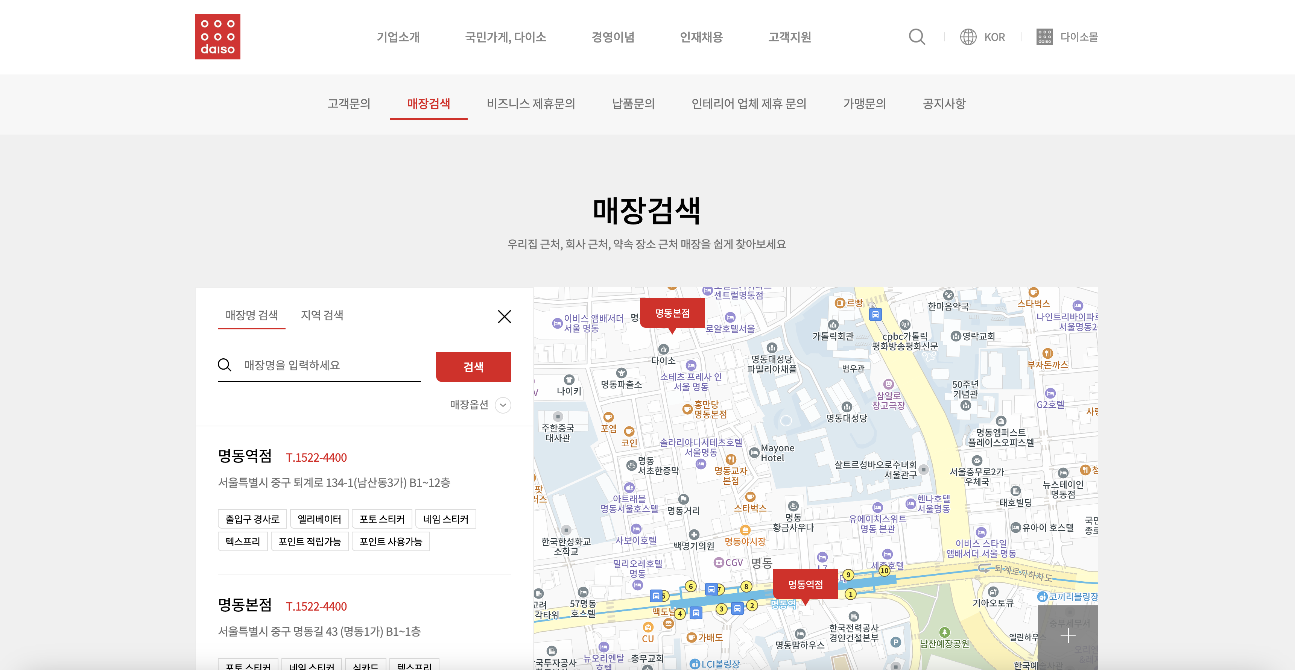The image size is (1295, 670).
Task: Click the Daiso logo
Action: (218, 37)
